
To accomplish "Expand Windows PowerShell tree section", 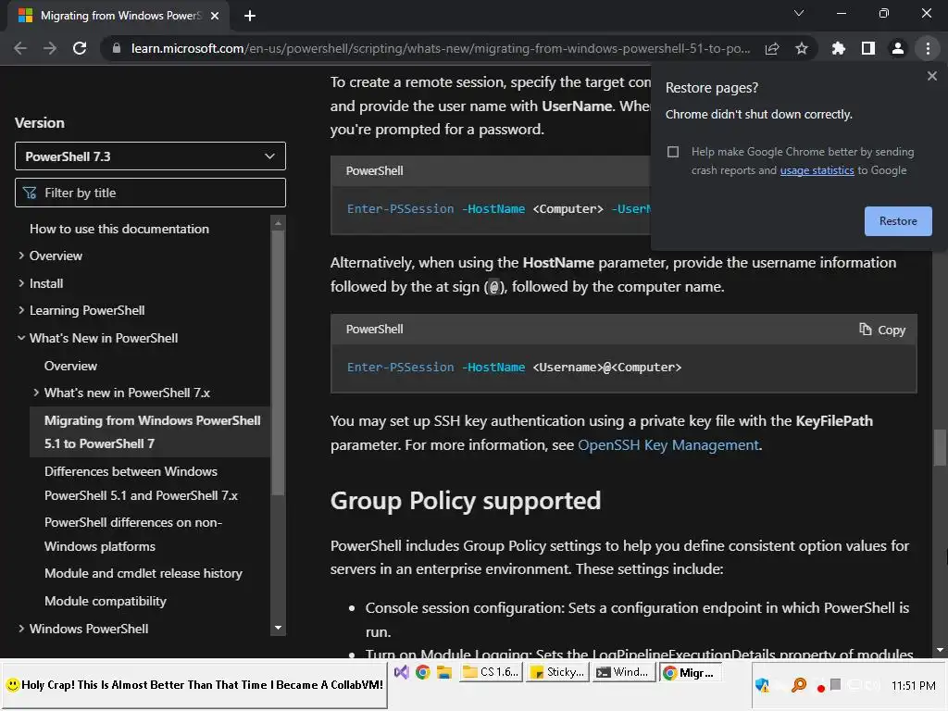I will tap(21, 629).
